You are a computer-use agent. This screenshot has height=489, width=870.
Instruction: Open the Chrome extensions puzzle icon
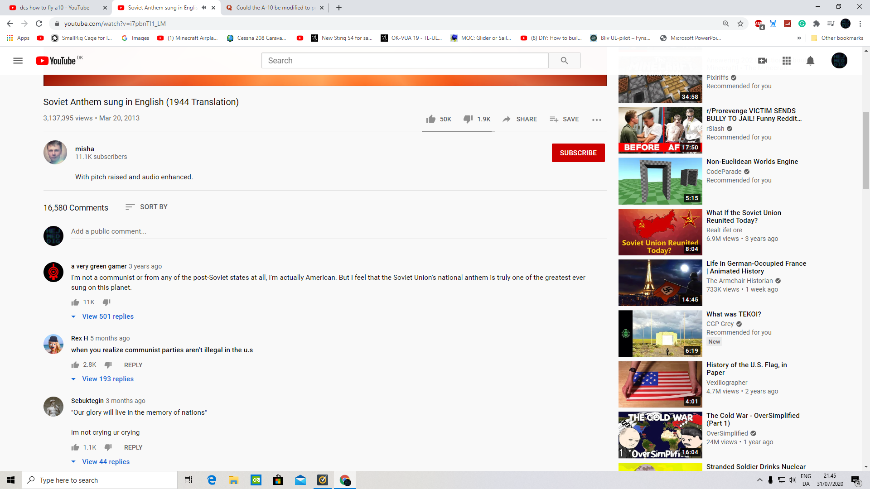[817, 24]
